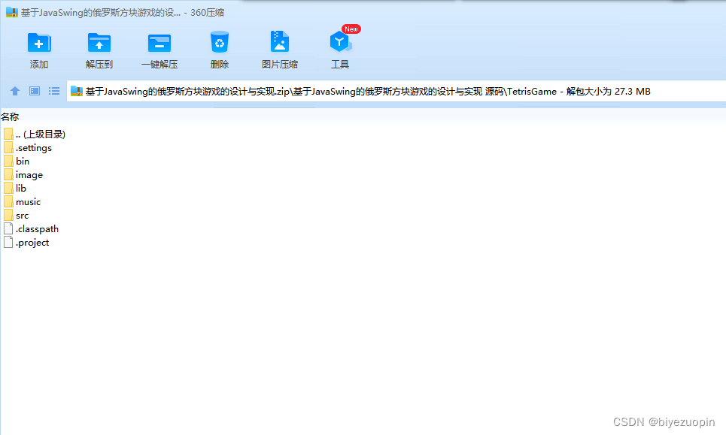
Task: Open the 工具 (Tools) panel with New badge
Action: [x=339, y=47]
